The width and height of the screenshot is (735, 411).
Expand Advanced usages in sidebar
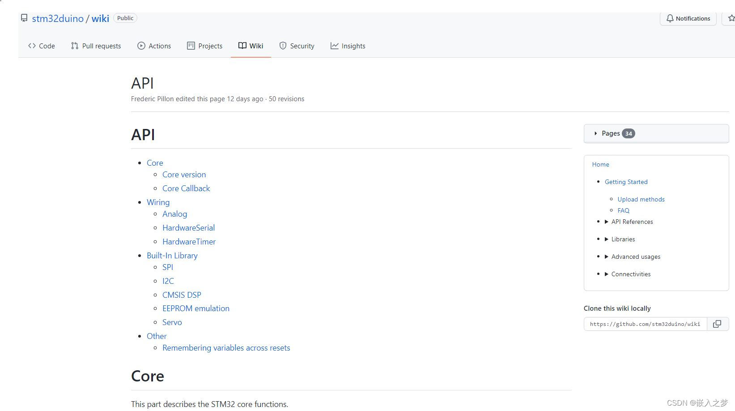tap(607, 257)
